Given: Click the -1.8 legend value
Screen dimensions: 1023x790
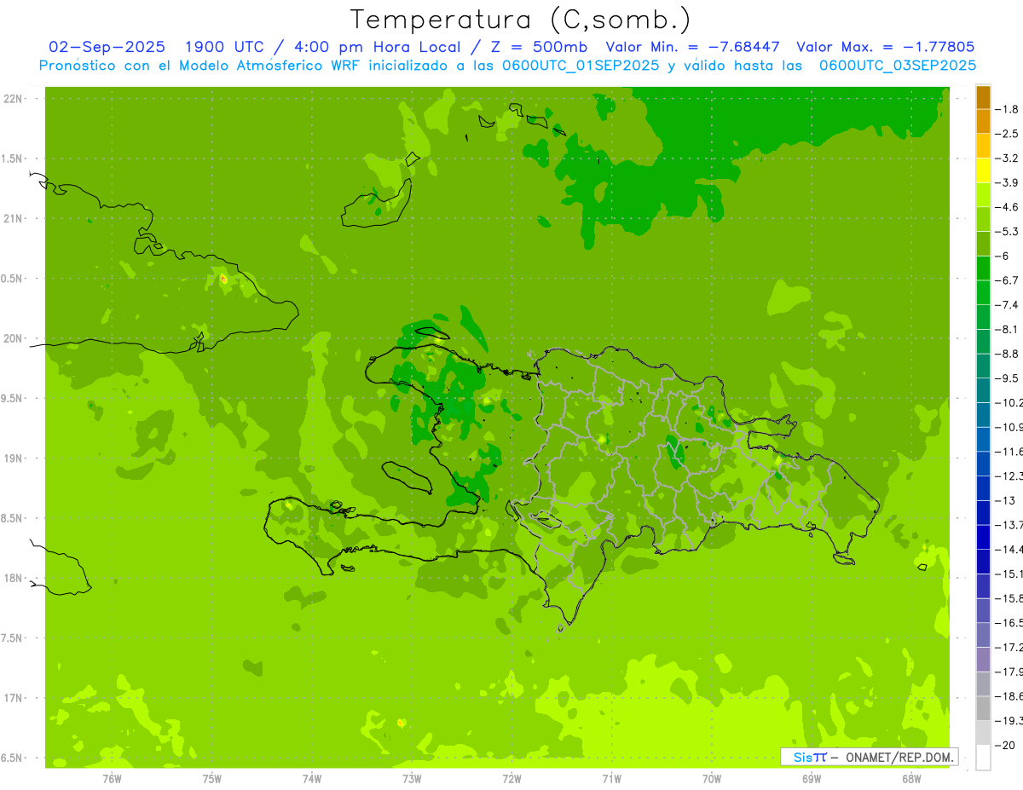Looking at the screenshot, I should click(1008, 109).
